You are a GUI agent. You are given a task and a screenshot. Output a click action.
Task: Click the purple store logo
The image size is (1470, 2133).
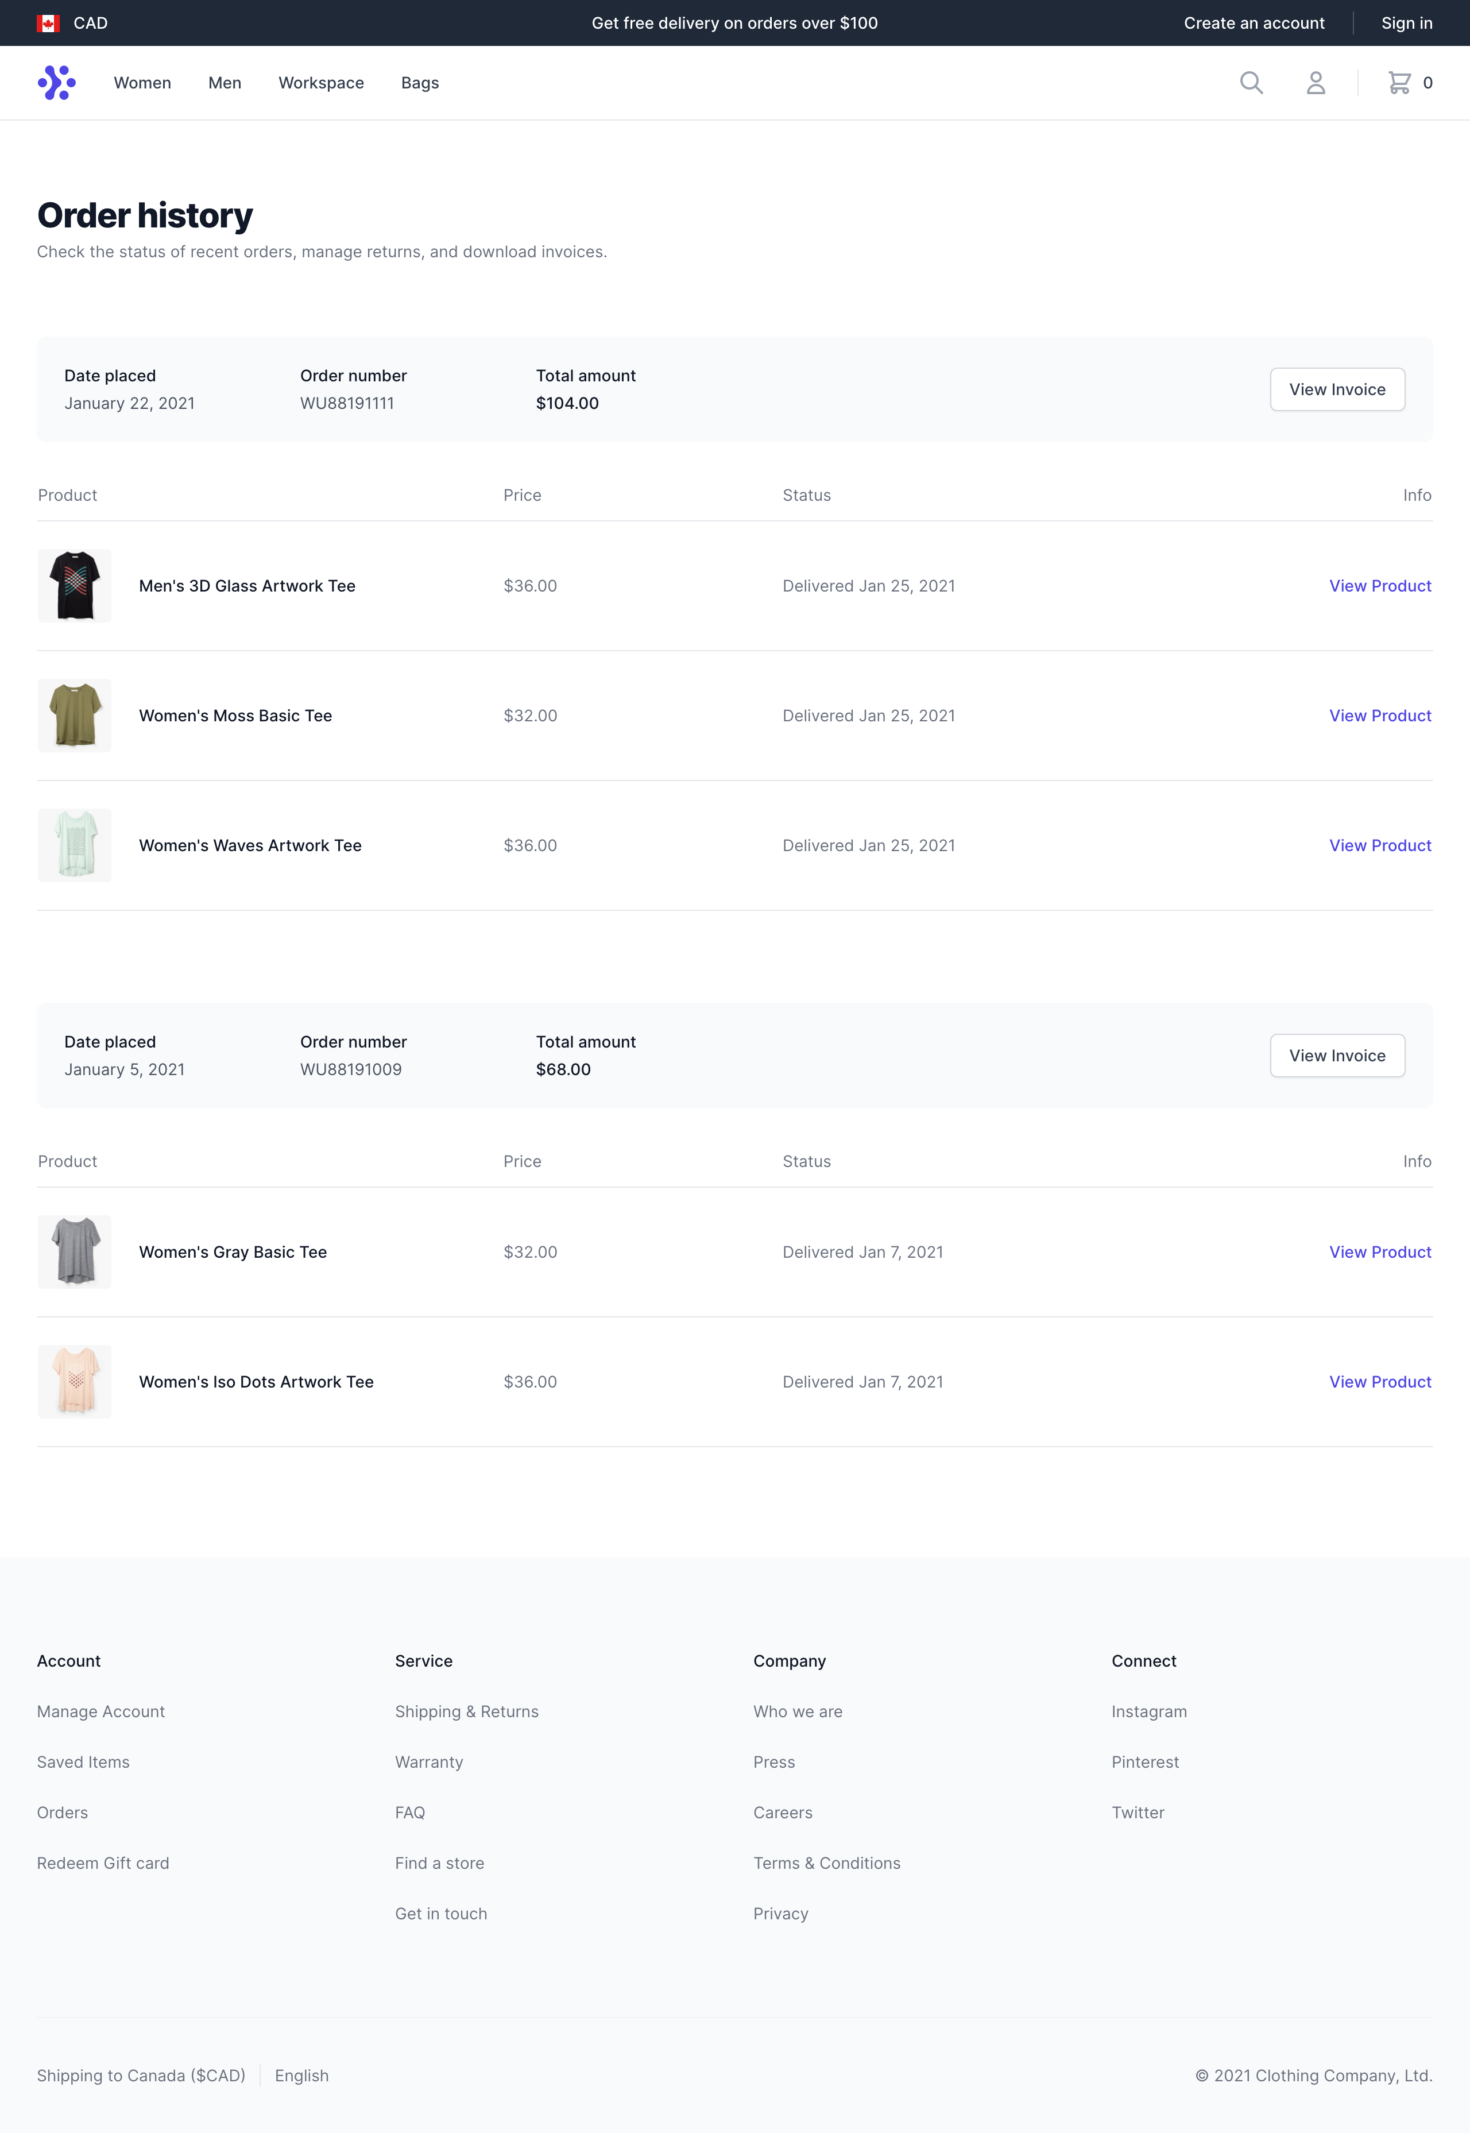tap(56, 83)
